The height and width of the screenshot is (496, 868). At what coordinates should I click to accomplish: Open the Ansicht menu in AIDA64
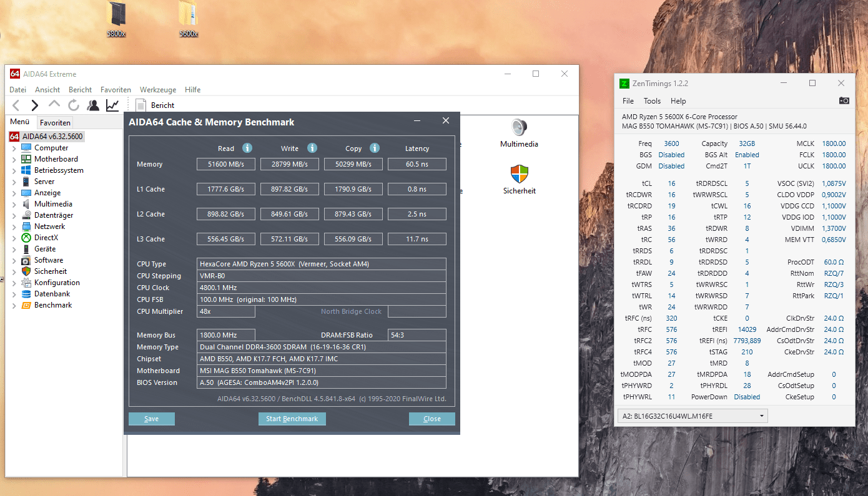pyautogui.click(x=47, y=90)
